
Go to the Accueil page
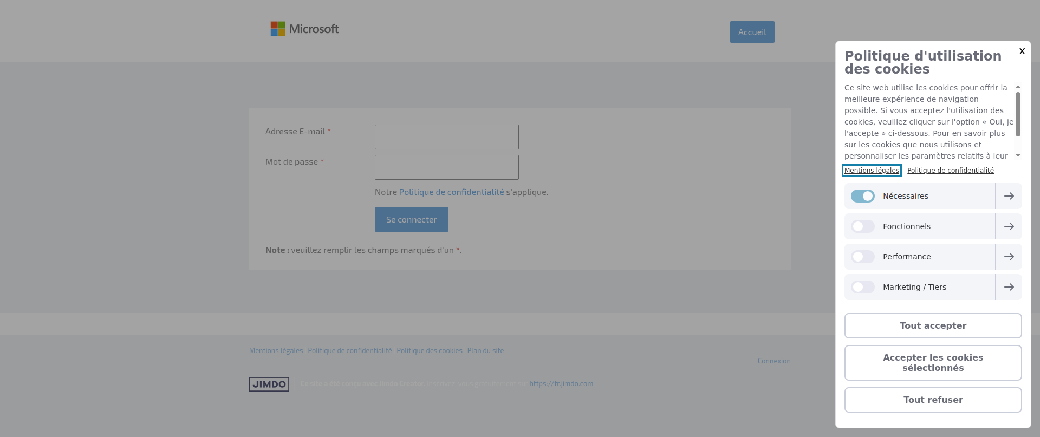(x=752, y=32)
